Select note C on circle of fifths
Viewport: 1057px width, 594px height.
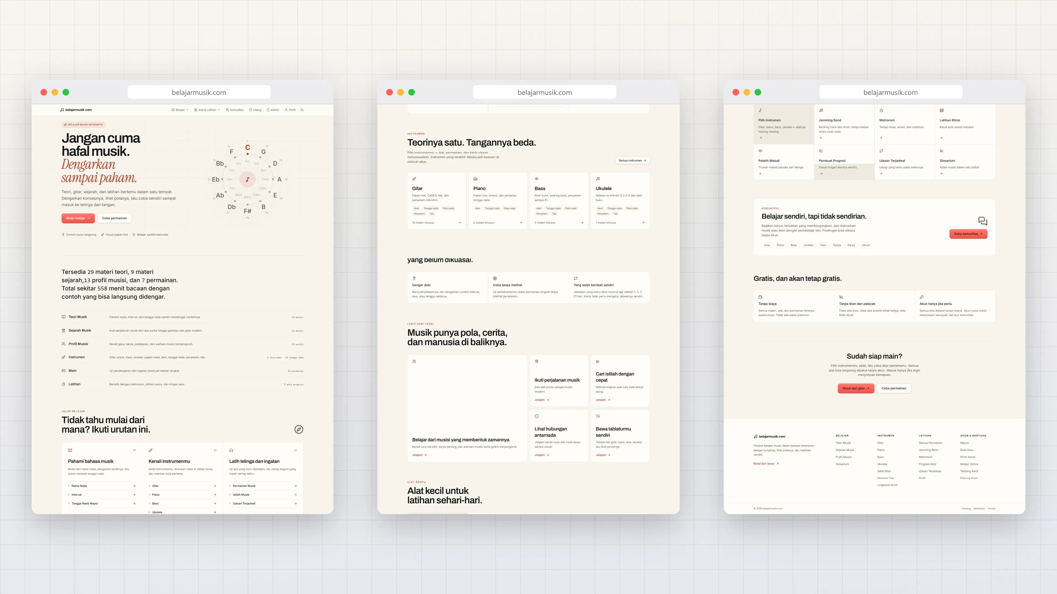[x=247, y=148]
